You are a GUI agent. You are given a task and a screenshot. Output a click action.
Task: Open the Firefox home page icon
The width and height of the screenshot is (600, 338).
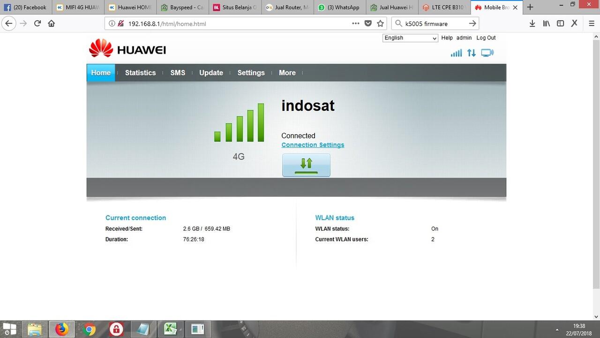click(x=52, y=23)
